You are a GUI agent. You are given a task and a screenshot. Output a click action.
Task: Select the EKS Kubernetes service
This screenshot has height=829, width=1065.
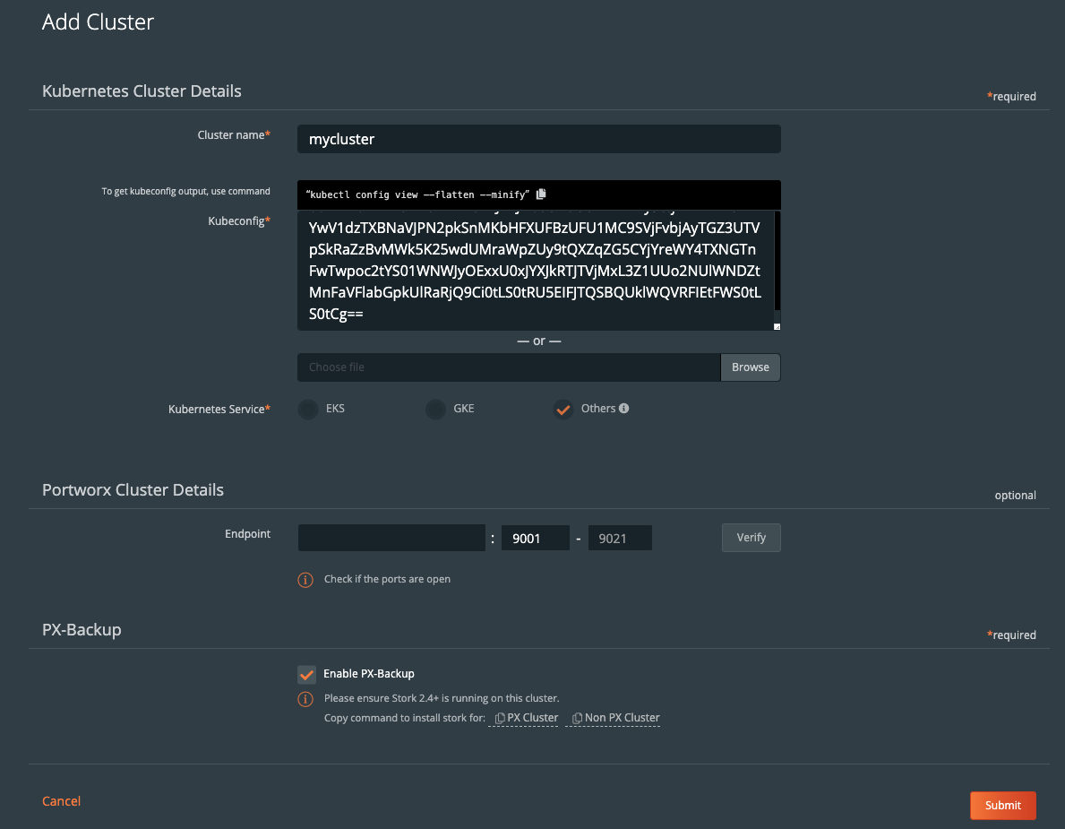pos(307,408)
